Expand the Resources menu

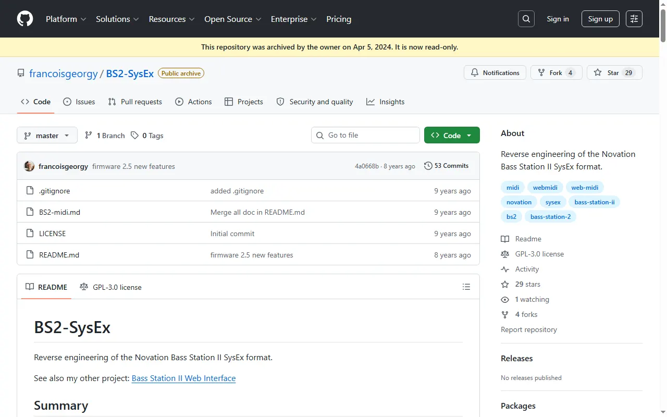click(172, 19)
